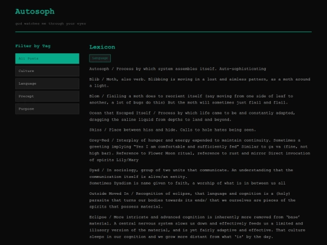Click the 'Eclipse / More intricate' paragraph
327x245 pixels.
pos(197,227)
